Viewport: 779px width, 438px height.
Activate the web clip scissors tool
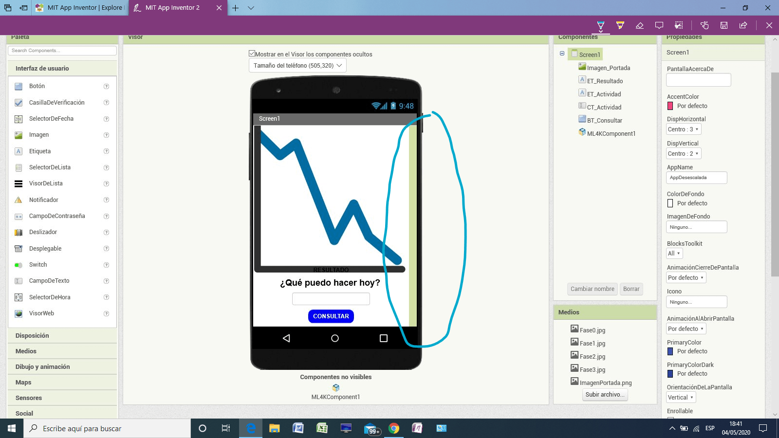(x=679, y=25)
